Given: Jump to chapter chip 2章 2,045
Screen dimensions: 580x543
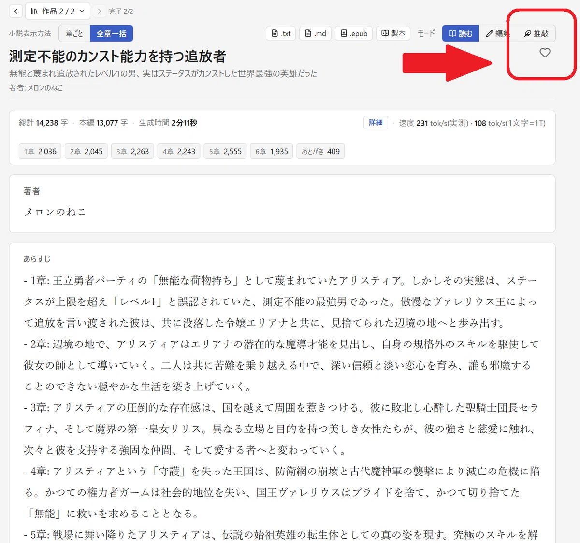Looking at the screenshot, I should (x=86, y=151).
